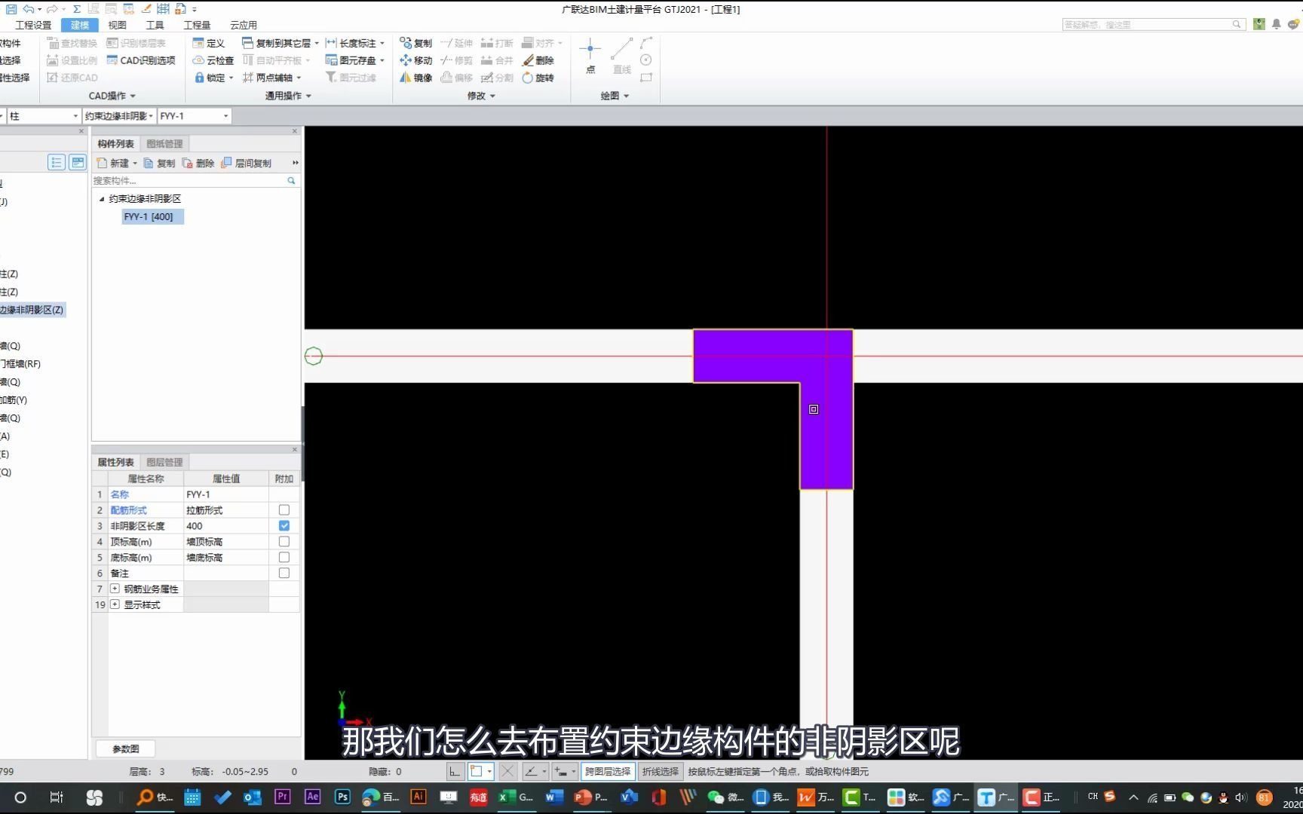Viewport: 1303px width, 814px height.
Task: Click the 非阴影区长度 value cell 400
Action: coord(226,526)
